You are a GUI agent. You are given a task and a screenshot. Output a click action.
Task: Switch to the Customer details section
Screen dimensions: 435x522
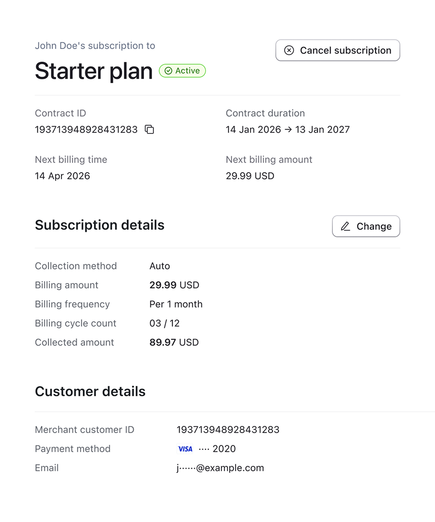tap(90, 391)
